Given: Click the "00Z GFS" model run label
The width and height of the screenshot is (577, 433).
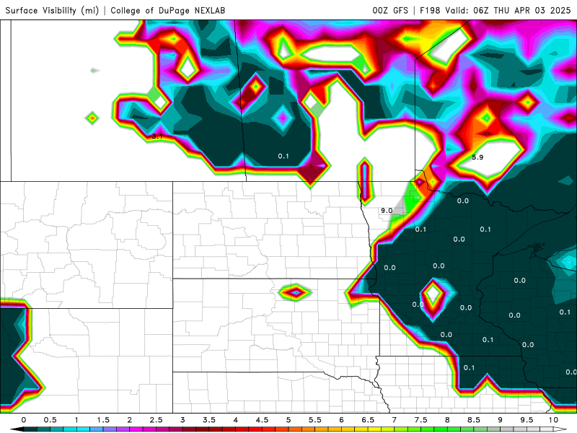Looking at the screenshot, I should 390,10.
